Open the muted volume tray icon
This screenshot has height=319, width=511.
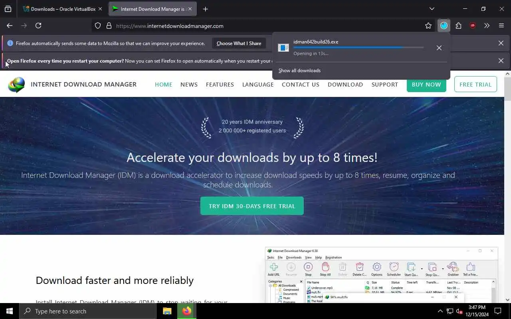point(459,311)
